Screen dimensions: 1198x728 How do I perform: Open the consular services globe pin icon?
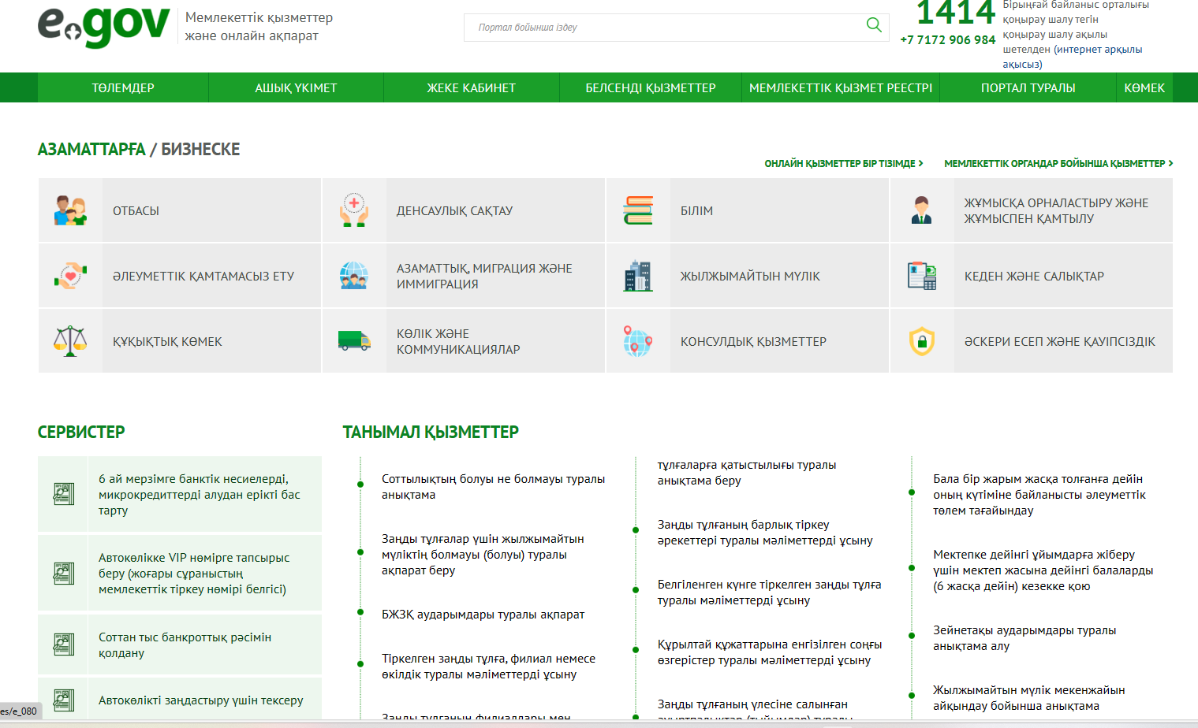point(638,341)
